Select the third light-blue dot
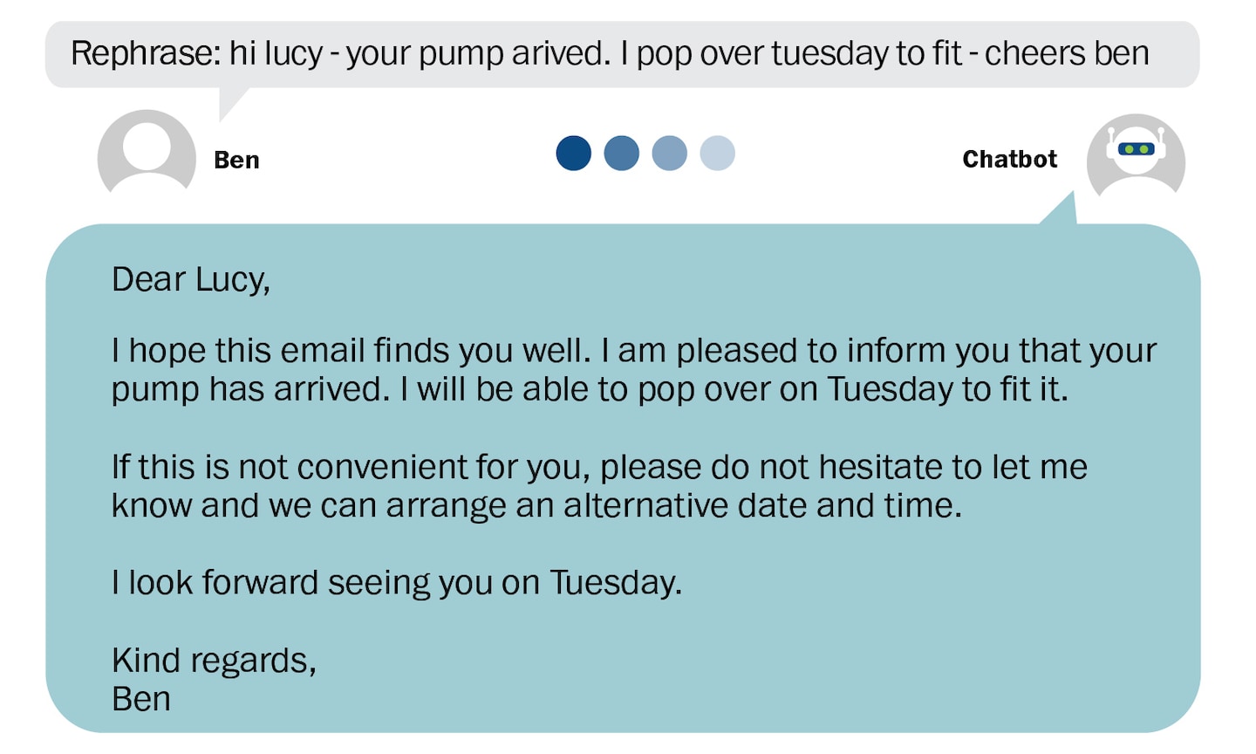The image size is (1256, 754). [x=669, y=153]
